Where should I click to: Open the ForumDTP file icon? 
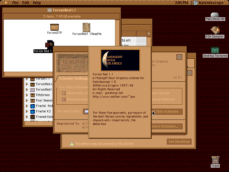(54, 27)
